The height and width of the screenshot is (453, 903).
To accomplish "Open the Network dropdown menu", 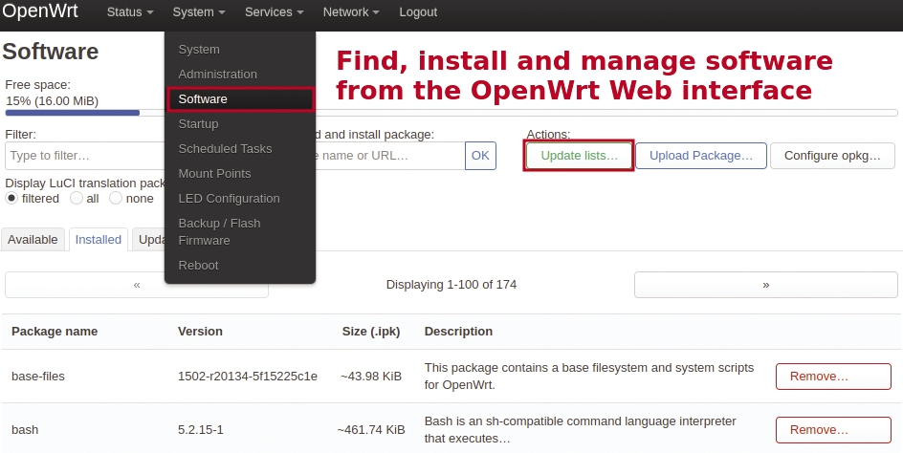I will click(351, 12).
